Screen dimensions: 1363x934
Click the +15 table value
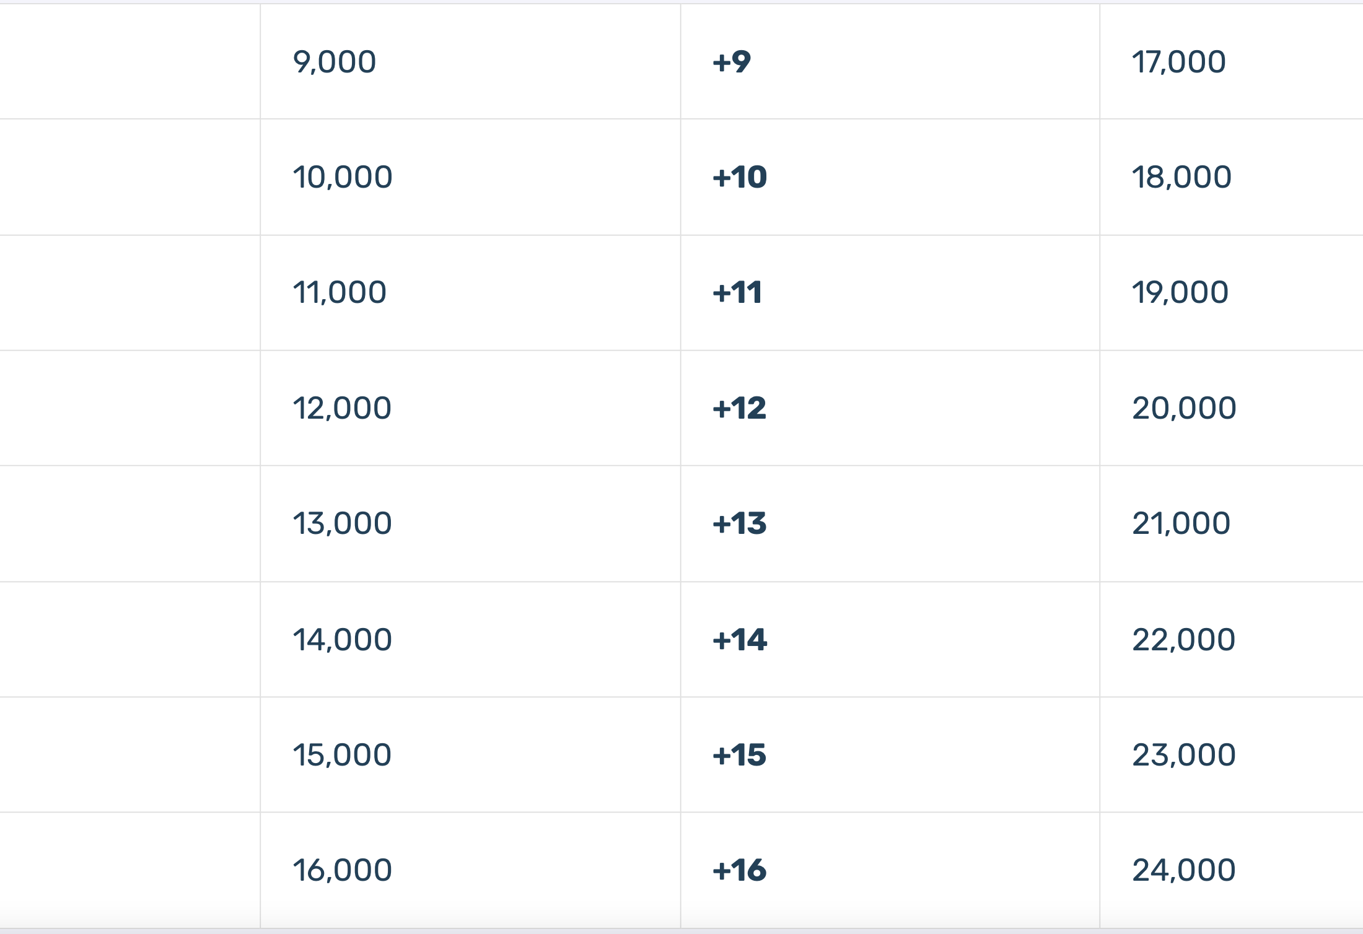[x=740, y=755]
